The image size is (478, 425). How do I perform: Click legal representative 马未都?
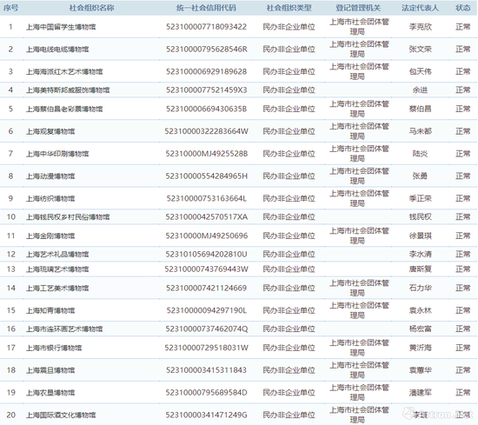(x=420, y=131)
